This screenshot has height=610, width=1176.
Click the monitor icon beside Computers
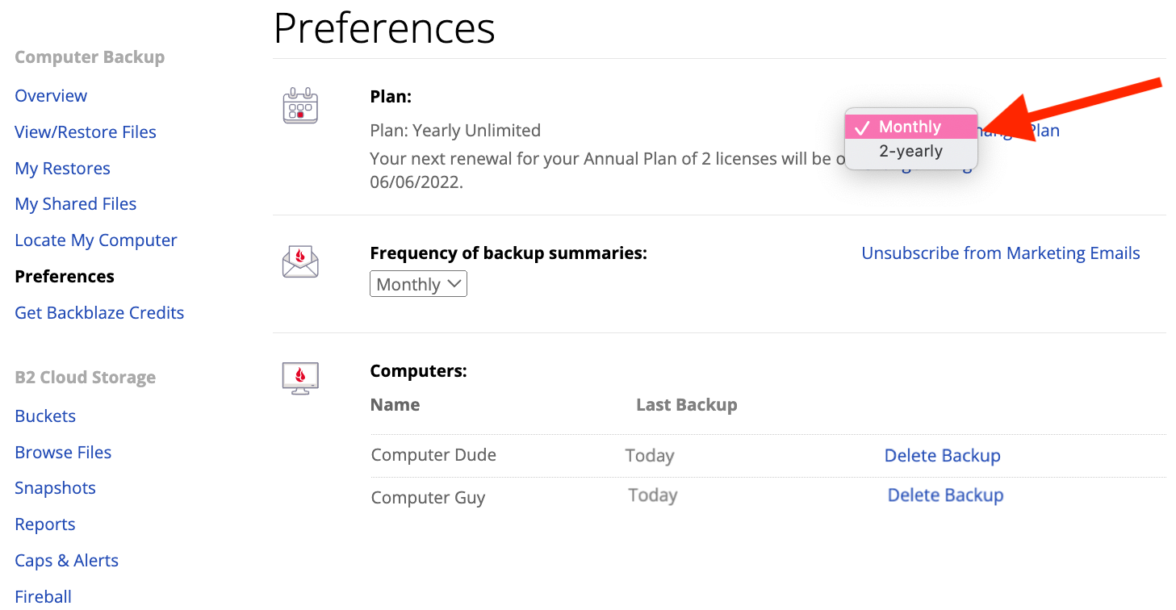pos(300,378)
